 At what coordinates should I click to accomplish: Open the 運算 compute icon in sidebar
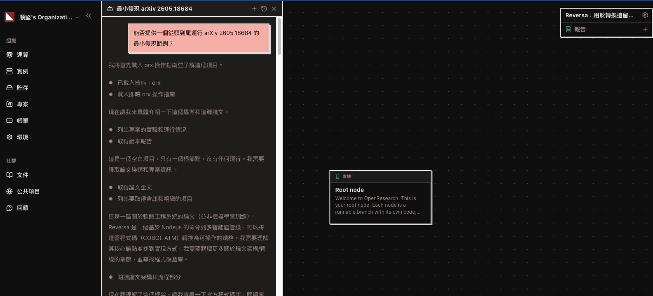coord(9,55)
